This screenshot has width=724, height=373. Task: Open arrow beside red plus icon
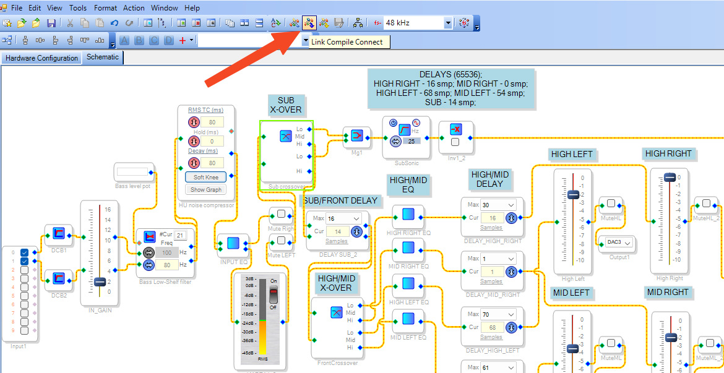click(x=191, y=40)
